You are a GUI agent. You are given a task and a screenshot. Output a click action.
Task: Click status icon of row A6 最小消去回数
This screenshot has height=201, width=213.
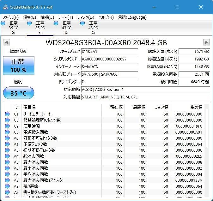(7, 168)
